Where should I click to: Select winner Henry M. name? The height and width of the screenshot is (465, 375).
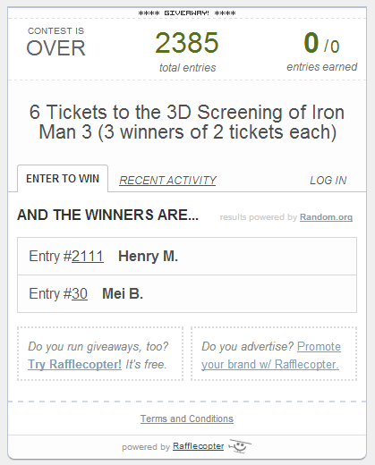tap(148, 257)
